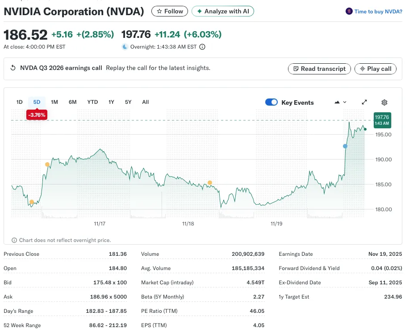Image resolution: width=409 pixels, height=336 pixels.
Task: Click the blue key event marker on the chart
Action: (x=345, y=146)
